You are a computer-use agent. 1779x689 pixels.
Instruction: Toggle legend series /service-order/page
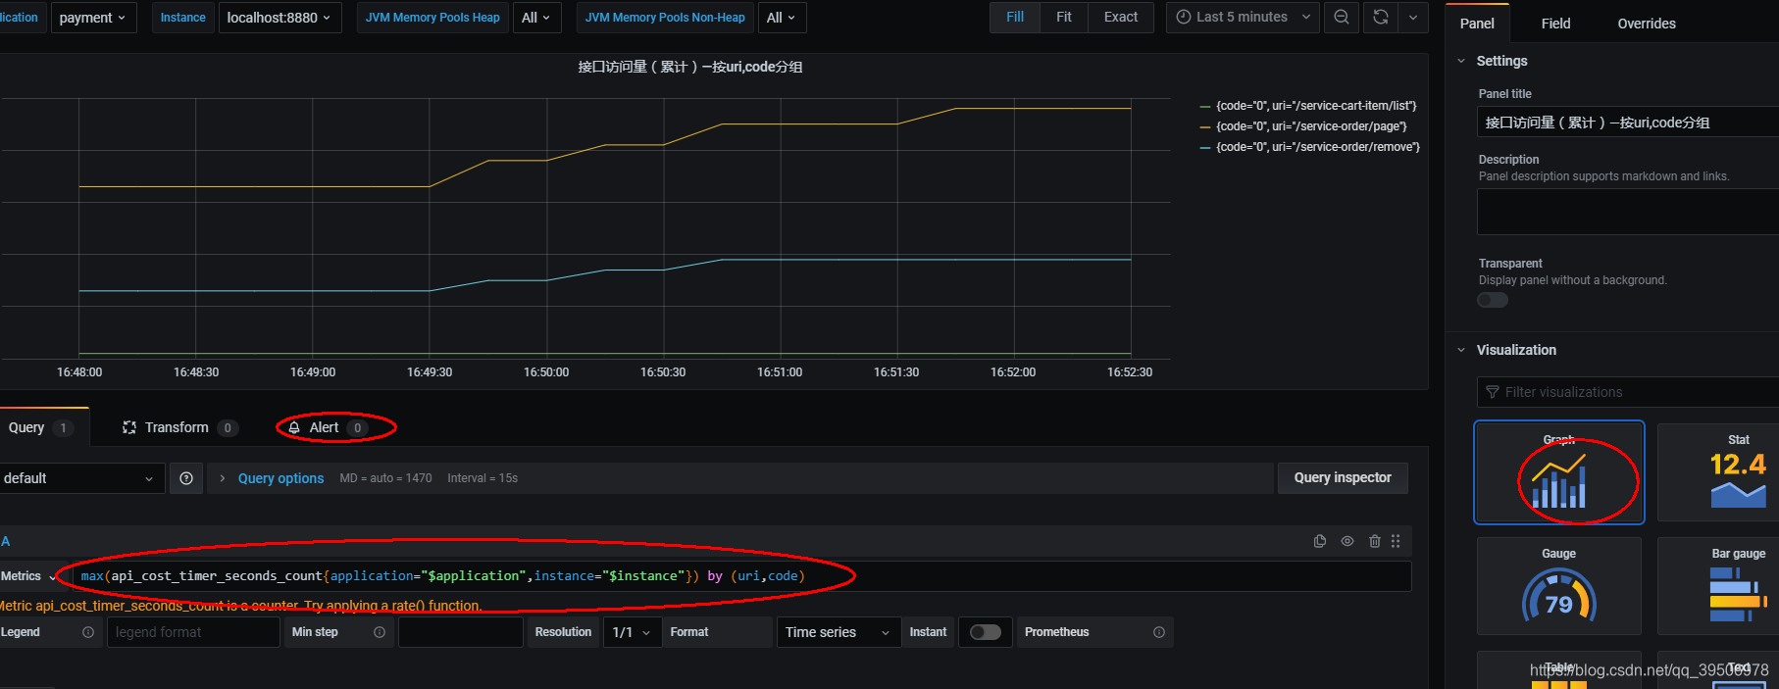(x=1311, y=126)
